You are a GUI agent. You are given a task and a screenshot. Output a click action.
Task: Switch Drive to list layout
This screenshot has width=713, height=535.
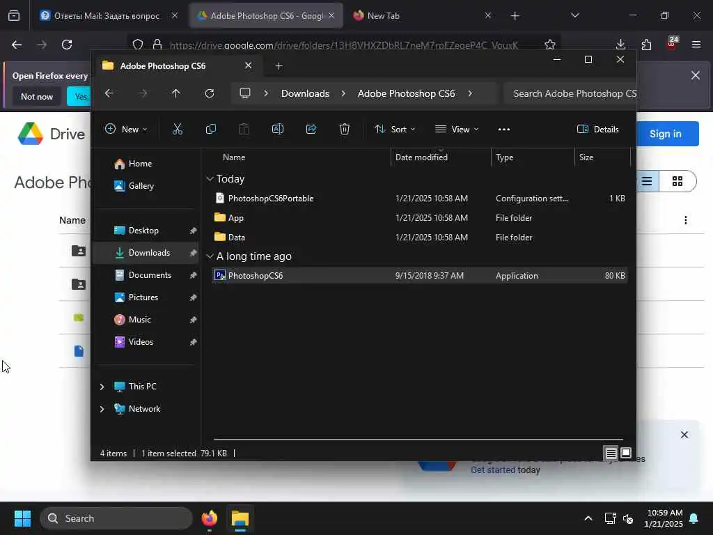click(647, 181)
